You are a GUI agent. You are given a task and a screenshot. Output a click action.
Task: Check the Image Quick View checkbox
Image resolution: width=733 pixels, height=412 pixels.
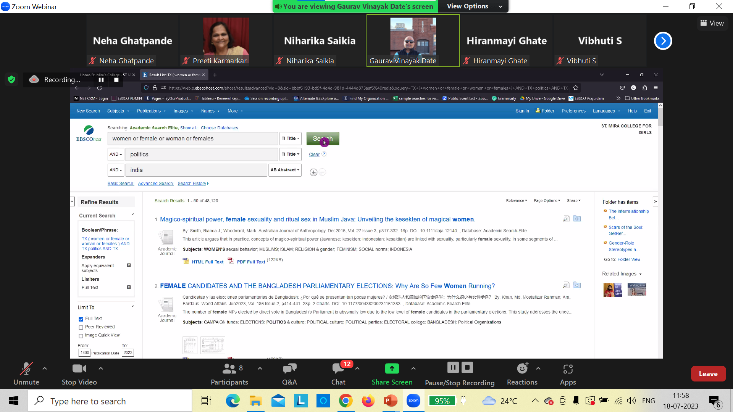(81, 336)
